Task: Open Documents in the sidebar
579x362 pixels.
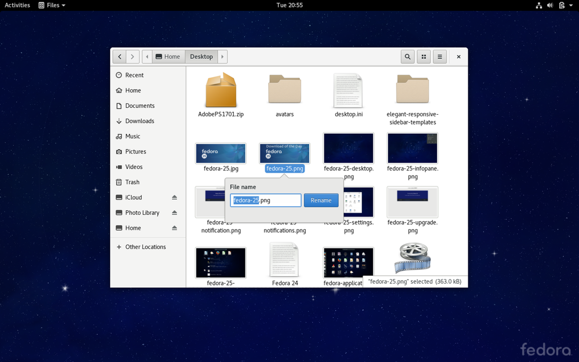Action: 148,105
